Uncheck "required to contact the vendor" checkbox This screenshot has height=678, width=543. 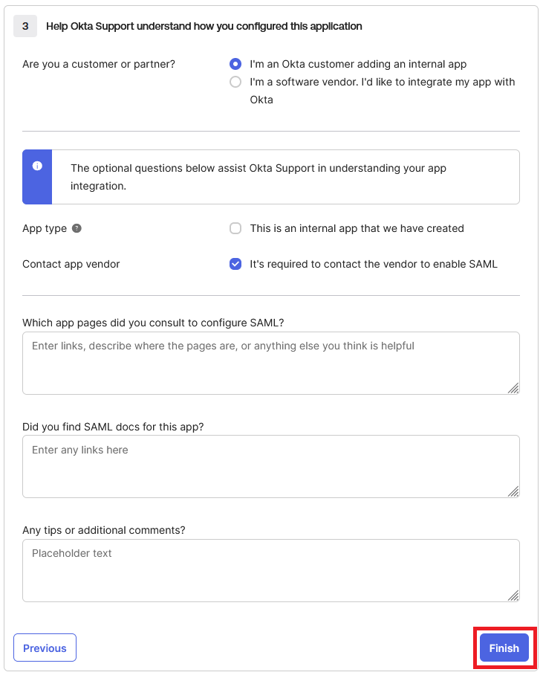(235, 264)
